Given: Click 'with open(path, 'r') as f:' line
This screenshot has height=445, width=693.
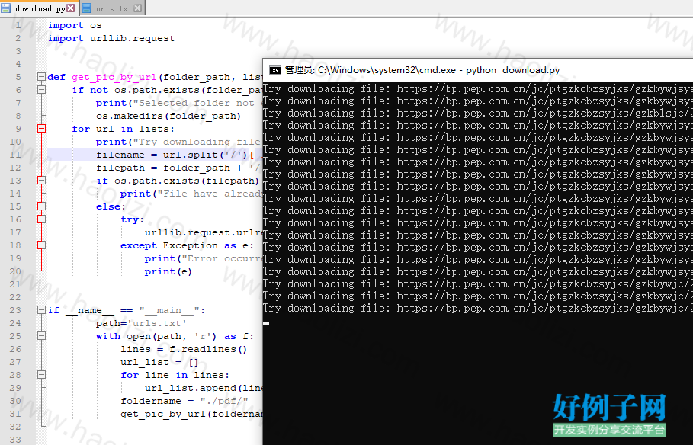Looking at the screenshot, I should pos(175,336).
